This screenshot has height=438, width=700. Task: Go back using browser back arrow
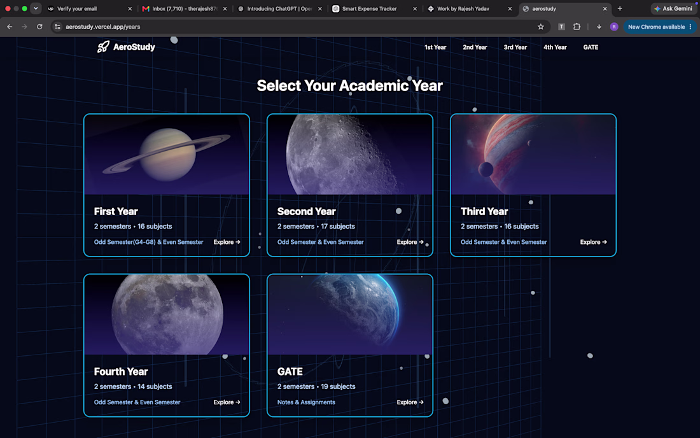[x=10, y=27]
